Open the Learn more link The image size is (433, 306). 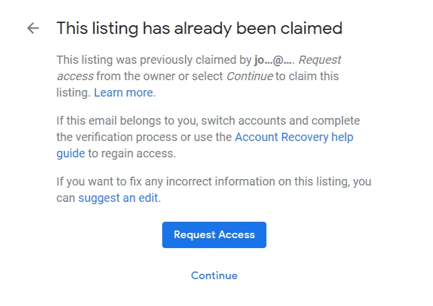[x=123, y=92]
